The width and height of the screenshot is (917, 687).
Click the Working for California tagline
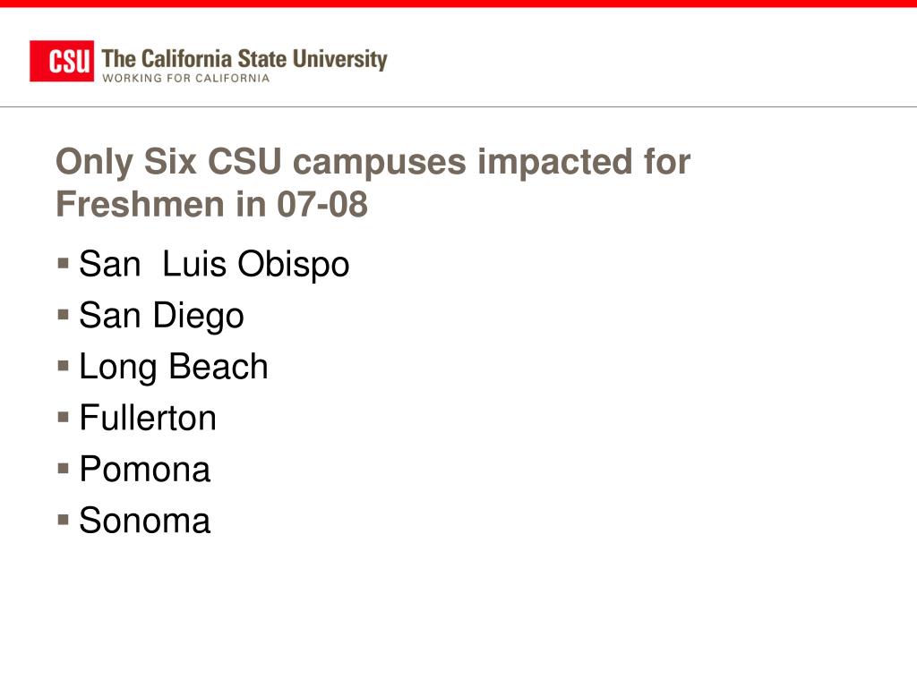186,79
